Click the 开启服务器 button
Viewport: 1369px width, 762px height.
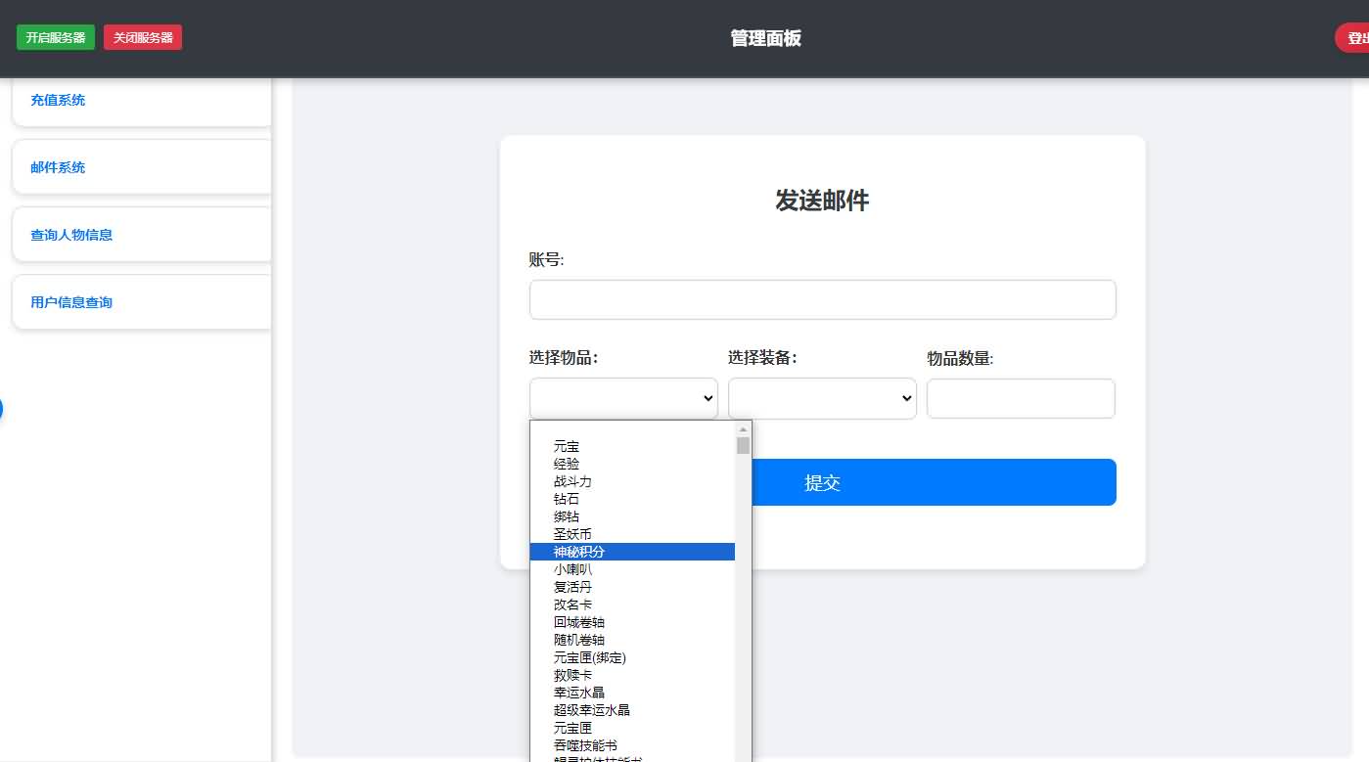click(x=55, y=36)
